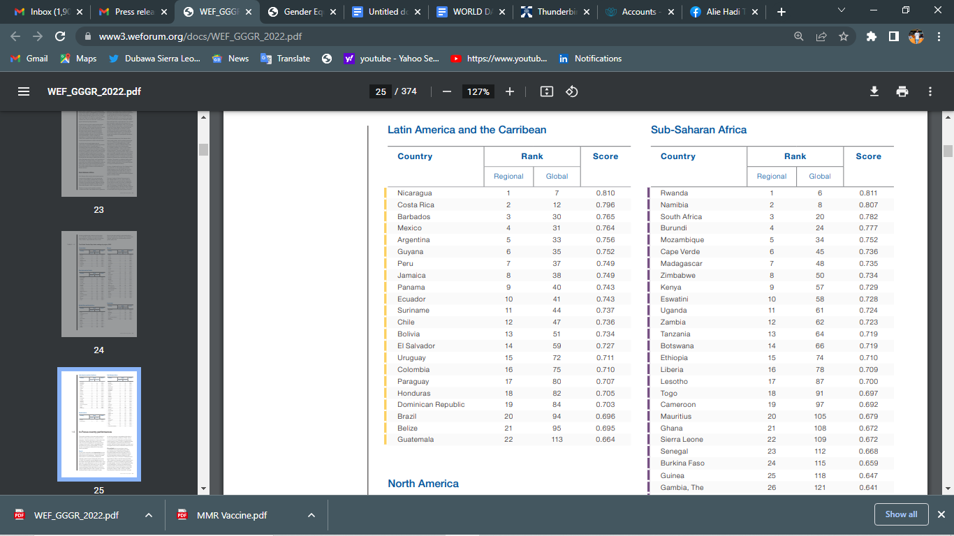954x536 pixels.
Task: Select the page 24 thumbnail
Action: 99,284
